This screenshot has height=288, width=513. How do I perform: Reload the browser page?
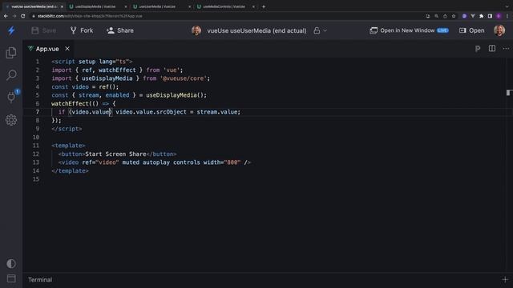pyautogui.click(x=23, y=16)
